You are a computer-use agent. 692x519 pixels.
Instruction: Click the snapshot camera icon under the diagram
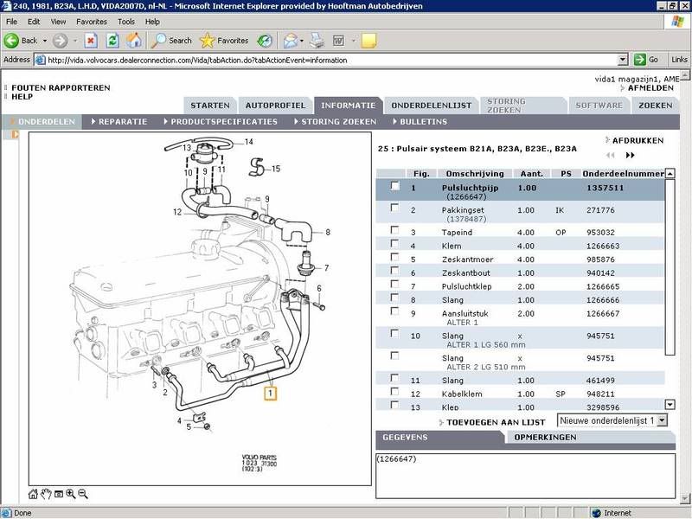pyautogui.click(x=58, y=494)
